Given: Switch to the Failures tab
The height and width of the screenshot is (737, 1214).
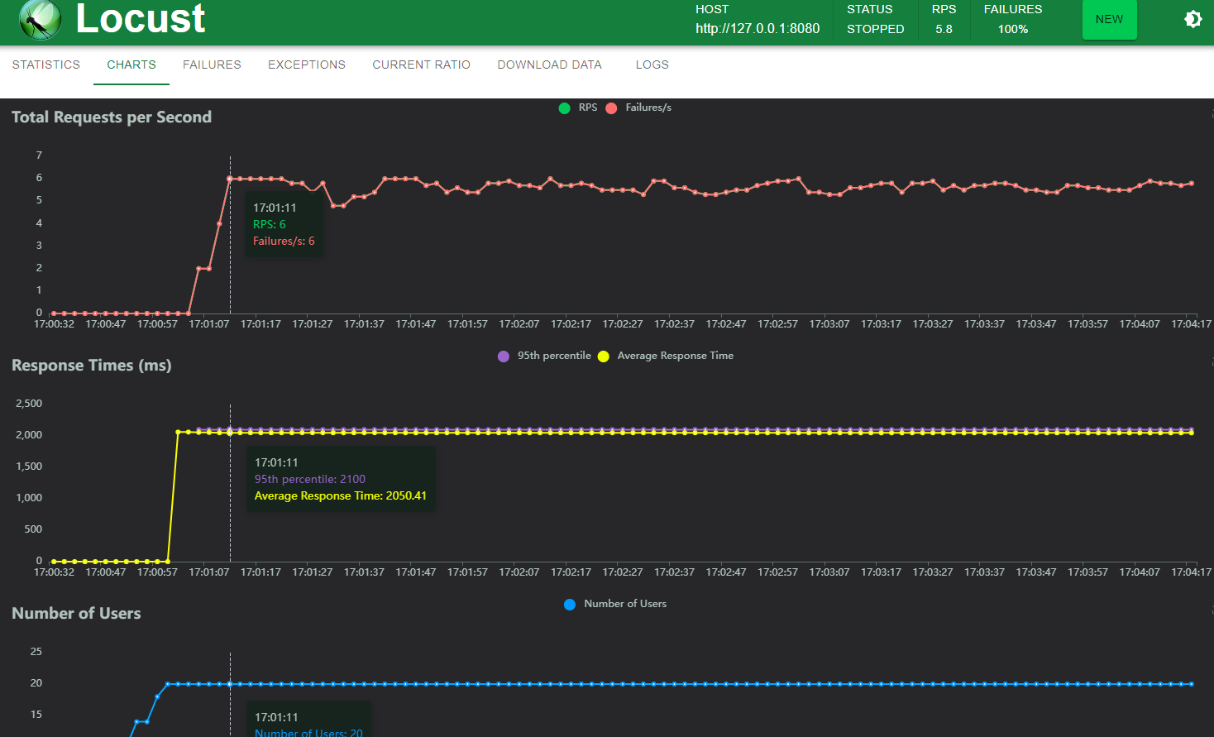Looking at the screenshot, I should click(212, 65).
